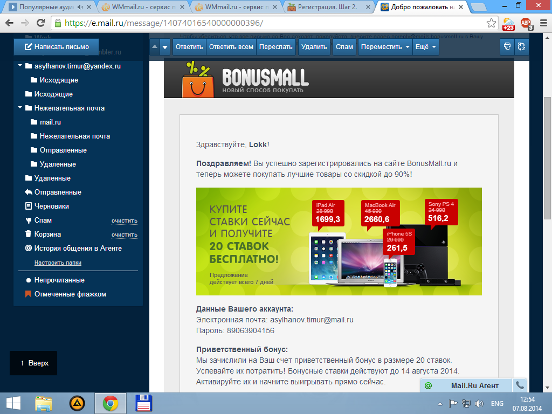Switch to the Регистрация. Шаг 2. tab
The height and width of the screenshot is (414, 552).
tap(327, 6)
